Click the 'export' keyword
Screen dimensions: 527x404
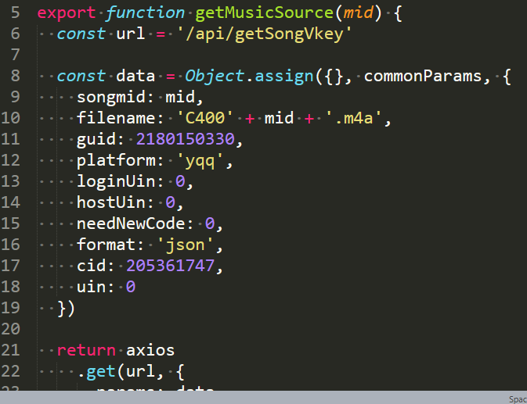click(x=67, y=13)
